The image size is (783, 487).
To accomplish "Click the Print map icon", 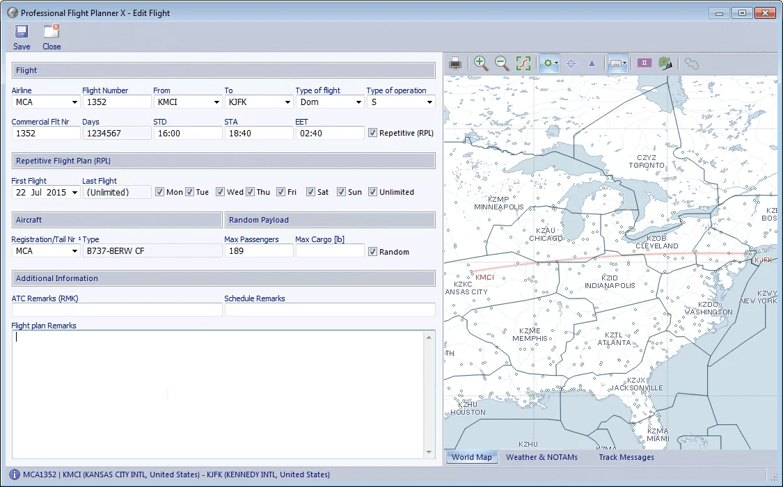I will 455,63.
